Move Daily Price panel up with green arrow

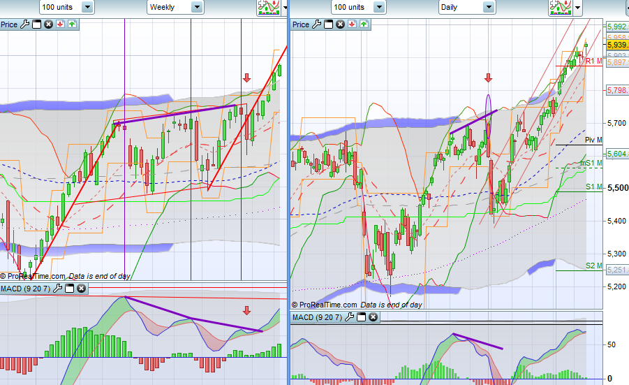(x=364, y=24)
